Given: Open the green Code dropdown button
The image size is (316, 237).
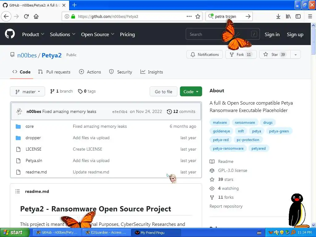Looking at the screenshot, I should 191,91.
